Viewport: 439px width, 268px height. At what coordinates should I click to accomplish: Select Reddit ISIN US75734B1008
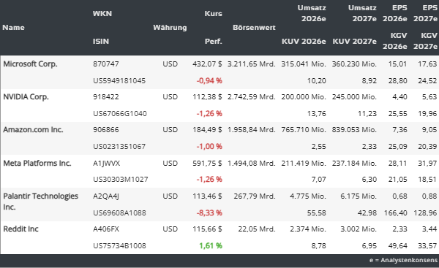click(119, 245)
